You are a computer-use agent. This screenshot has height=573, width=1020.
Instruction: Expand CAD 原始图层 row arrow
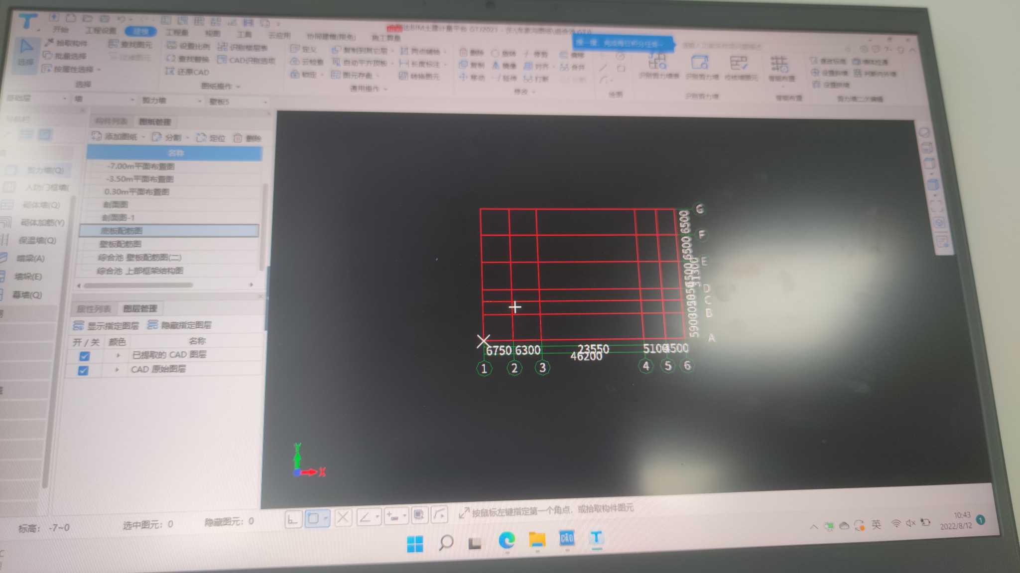[117, 370]
